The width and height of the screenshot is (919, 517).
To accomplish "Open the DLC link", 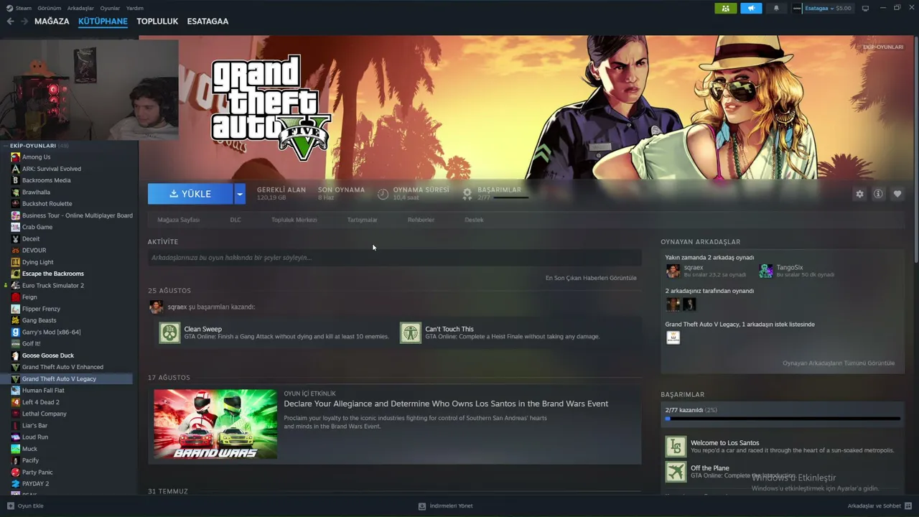I will coord(235,220).
